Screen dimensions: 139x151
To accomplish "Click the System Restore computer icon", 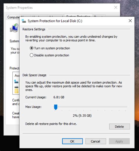I will 14,28.
